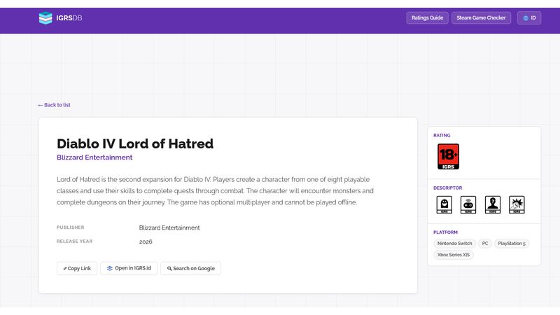This screenshot has width=560, height=315.
Task: Click the 18+ IGRS rating badge
Action: [448, 156]
